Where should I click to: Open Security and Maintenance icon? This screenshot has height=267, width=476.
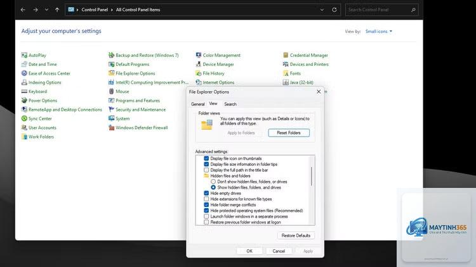pyautogui.click(x=112, y=109)
